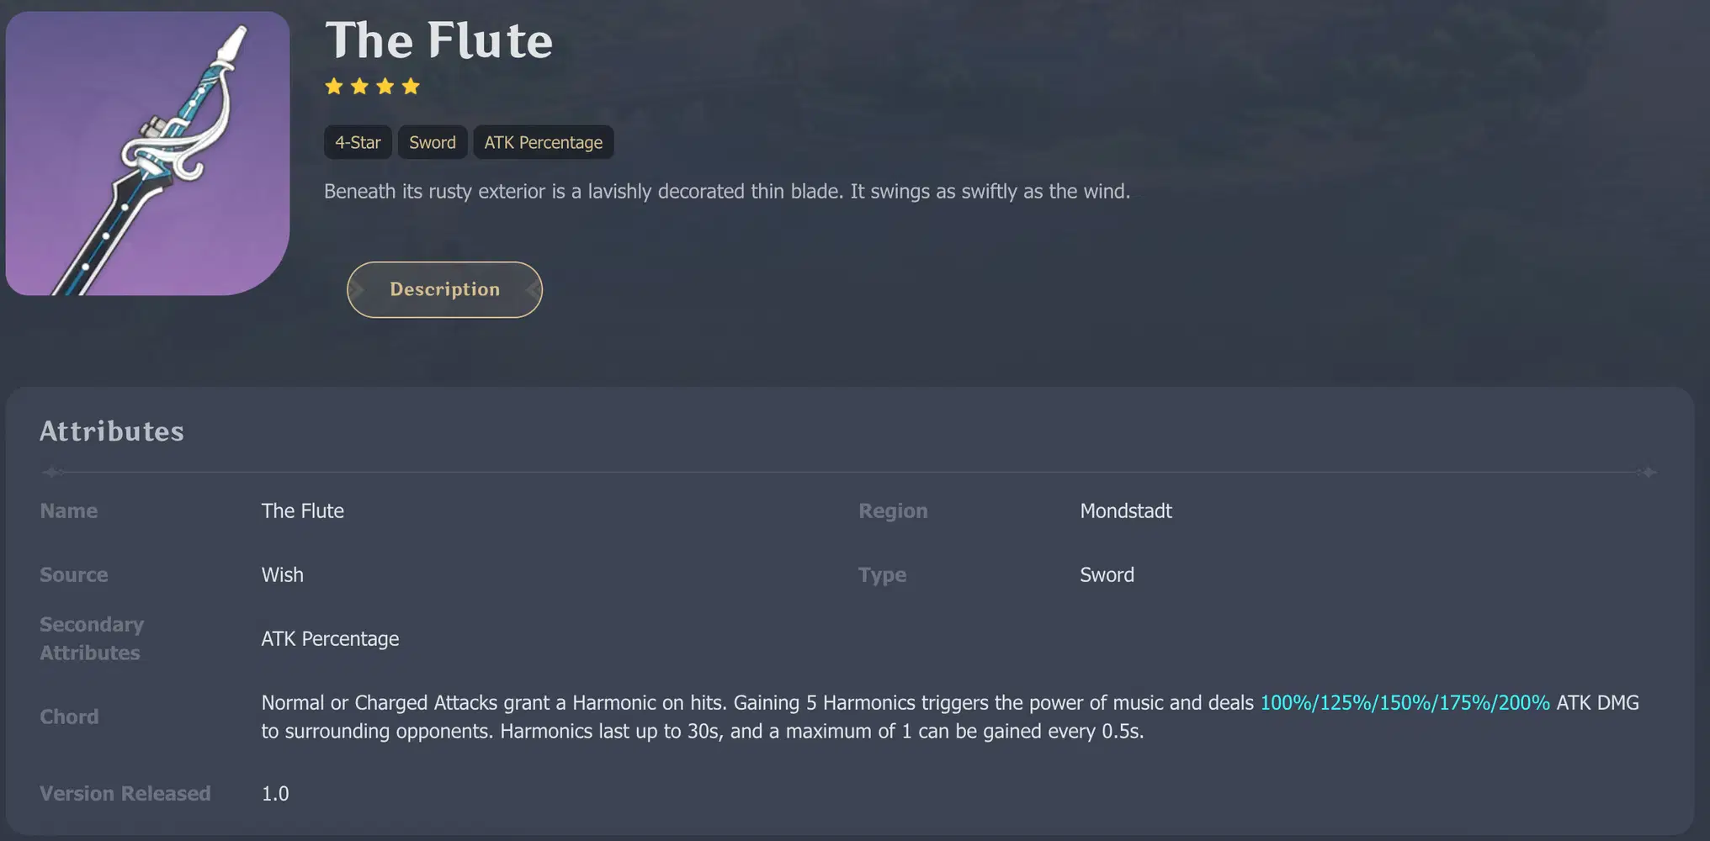Click the cyan damage percentage scaling text
The image size is (1710, 841).
pos(1405,702)
